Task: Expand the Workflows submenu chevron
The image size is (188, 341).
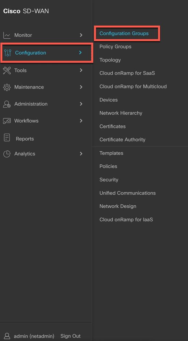Action: pyautogui.click(x=81, y=121)
